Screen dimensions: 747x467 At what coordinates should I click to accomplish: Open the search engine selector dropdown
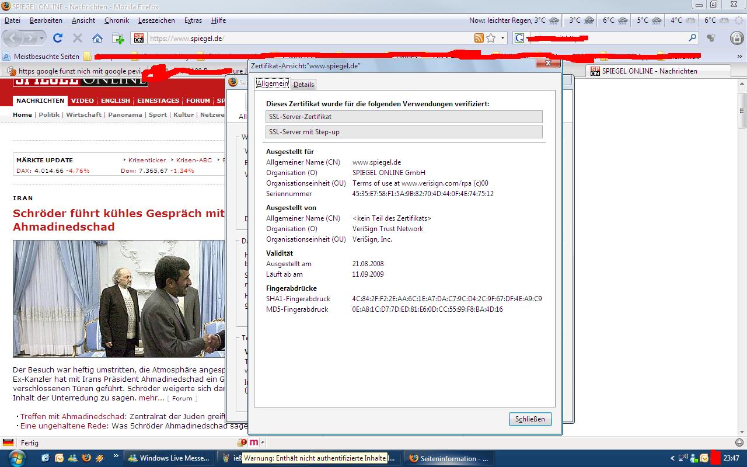(x=528, y=39)
